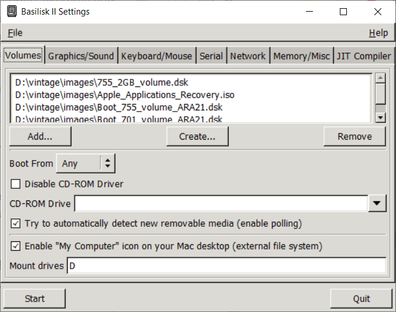The height and width of the screenshot is (312, 396).
Task: Expand the CD-ROM Drive dropdown arrow
Action: [x=378, y=203]
